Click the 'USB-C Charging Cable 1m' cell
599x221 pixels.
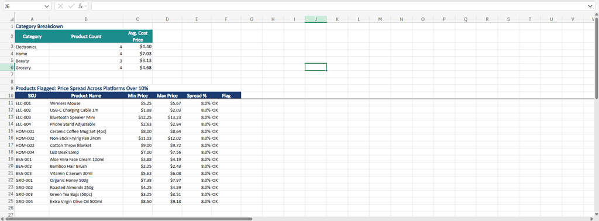[x=86, y=110]
